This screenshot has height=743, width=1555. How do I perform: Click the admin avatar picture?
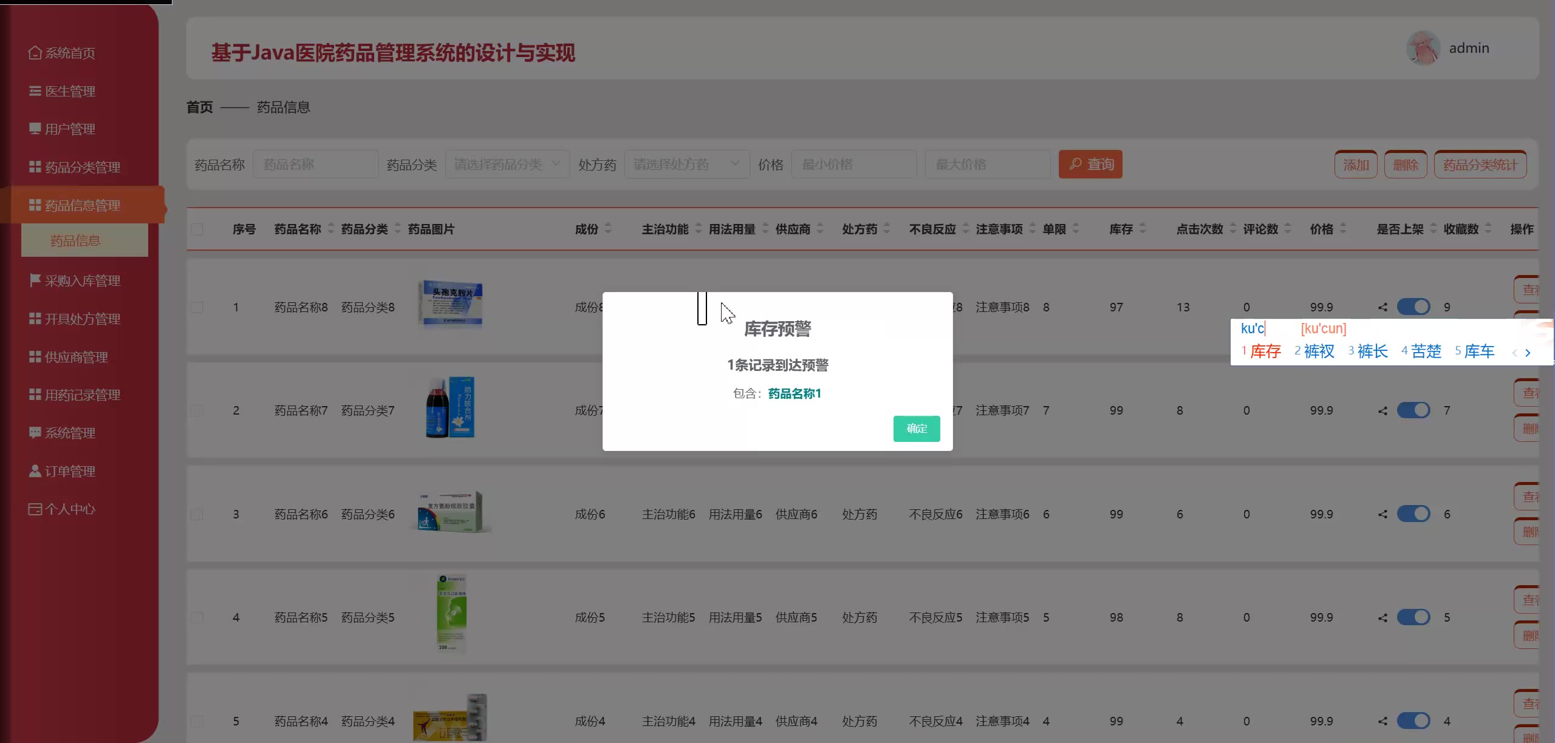pyautogui.click(x=1423, y=48)
